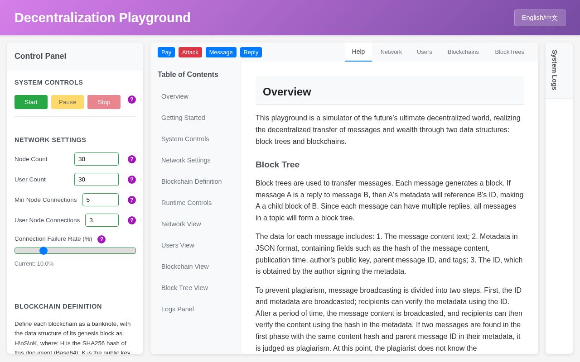Show help icon for Node Count
The width and height of the screenshot is (580, 362).
[132, 159]
